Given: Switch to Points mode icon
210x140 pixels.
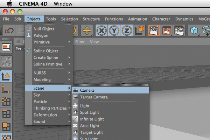Looking at the screenshot, I should (6, 101).
